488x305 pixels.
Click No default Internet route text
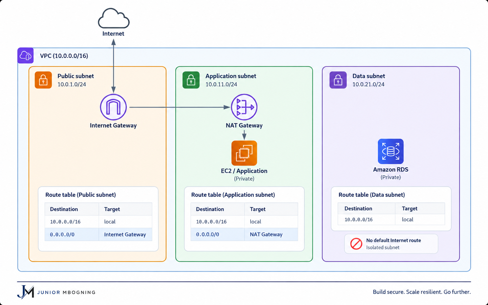(394, 240)
